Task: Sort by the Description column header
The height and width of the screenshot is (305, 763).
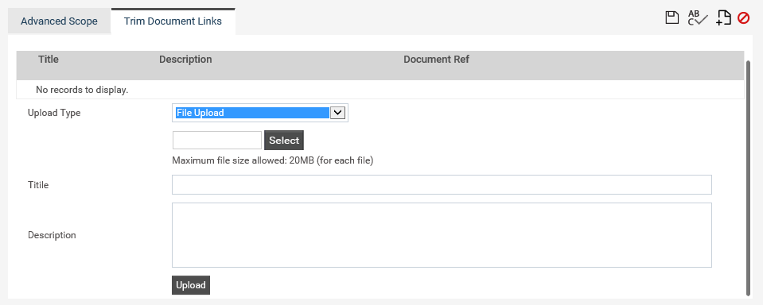Action: coord(185,60)
